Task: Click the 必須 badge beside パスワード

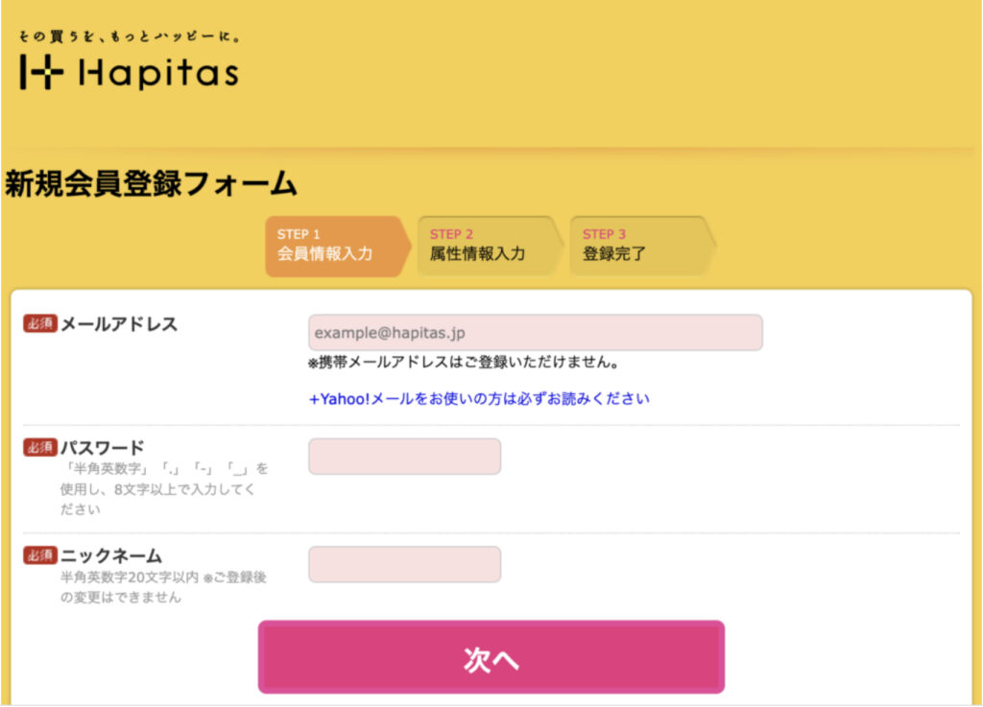Action: click(x=40, y=448)
